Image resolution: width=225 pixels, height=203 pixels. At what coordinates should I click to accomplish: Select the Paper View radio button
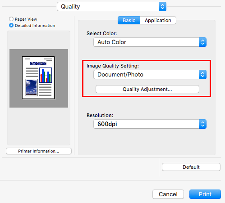click(11, 19)
